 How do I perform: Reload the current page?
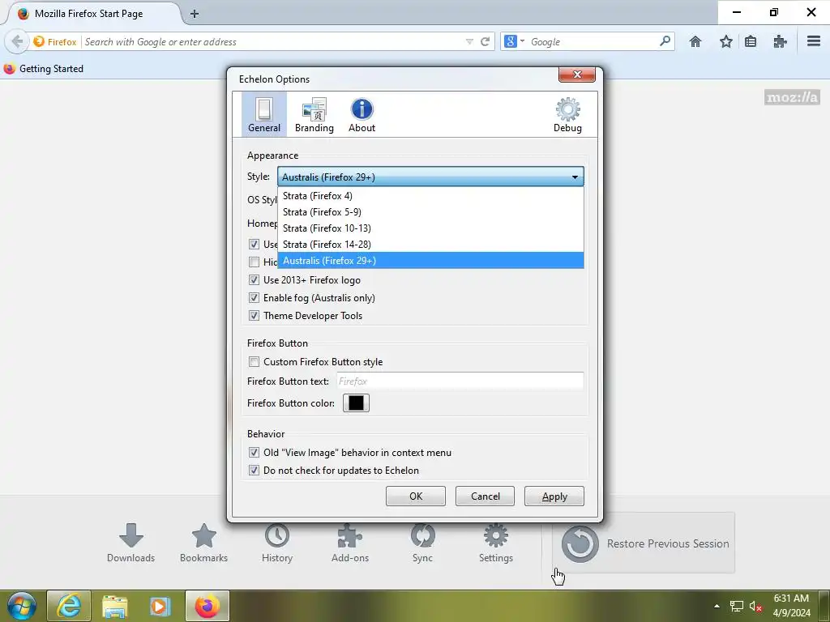pos(485,42)
